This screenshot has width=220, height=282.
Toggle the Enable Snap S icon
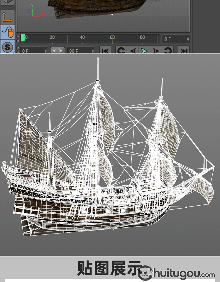[8, 47]
